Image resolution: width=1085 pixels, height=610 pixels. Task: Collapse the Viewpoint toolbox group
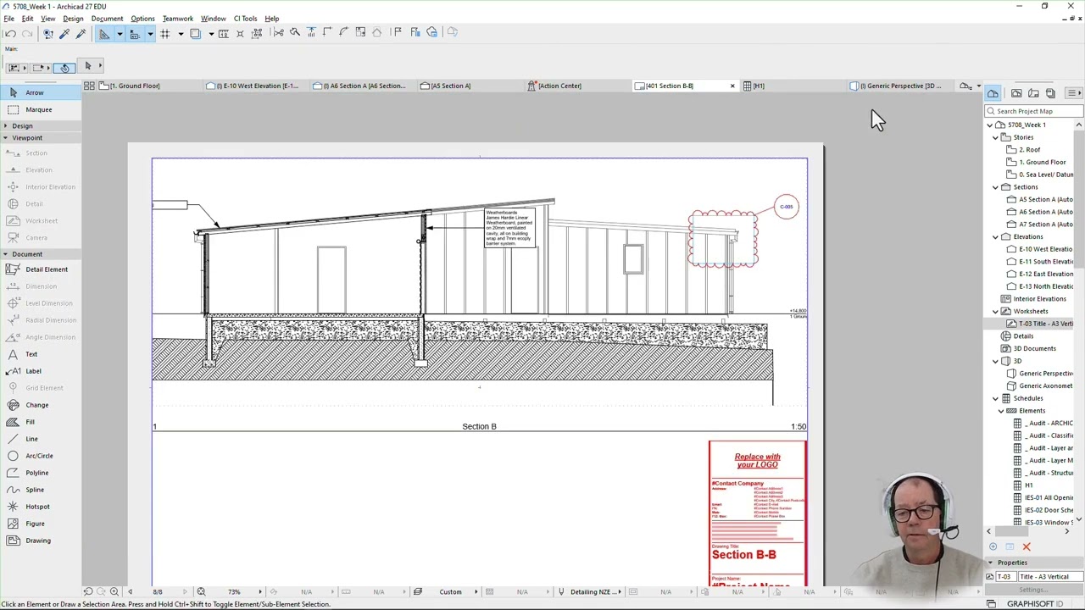(x=5, y=138)
